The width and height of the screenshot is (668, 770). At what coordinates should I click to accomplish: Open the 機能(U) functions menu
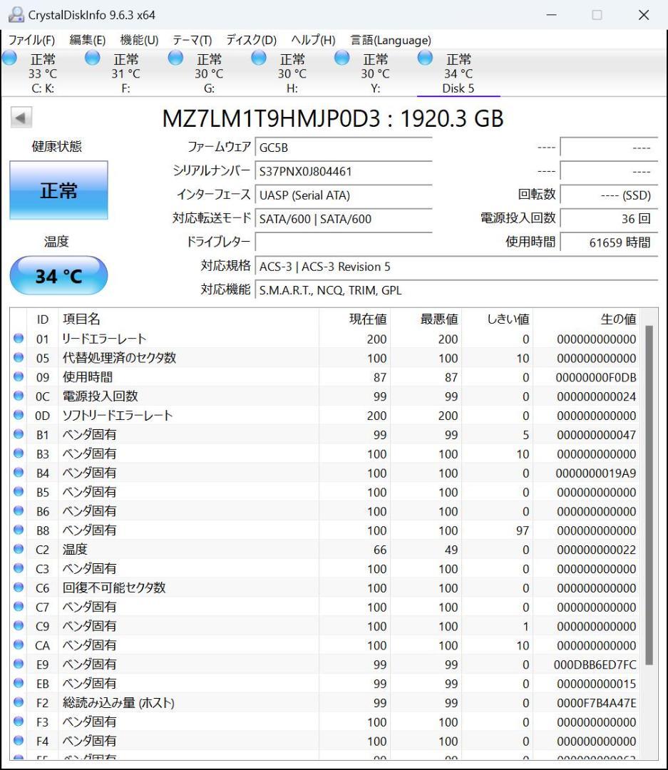pyautogui.click(x=140, y=41)
